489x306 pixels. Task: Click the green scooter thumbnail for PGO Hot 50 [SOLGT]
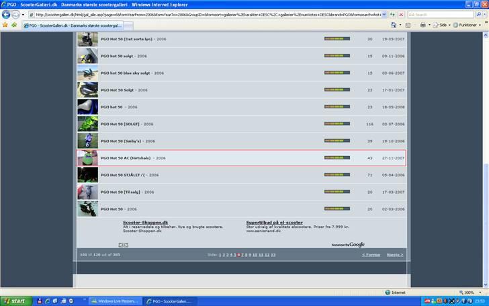coord(87,124)
